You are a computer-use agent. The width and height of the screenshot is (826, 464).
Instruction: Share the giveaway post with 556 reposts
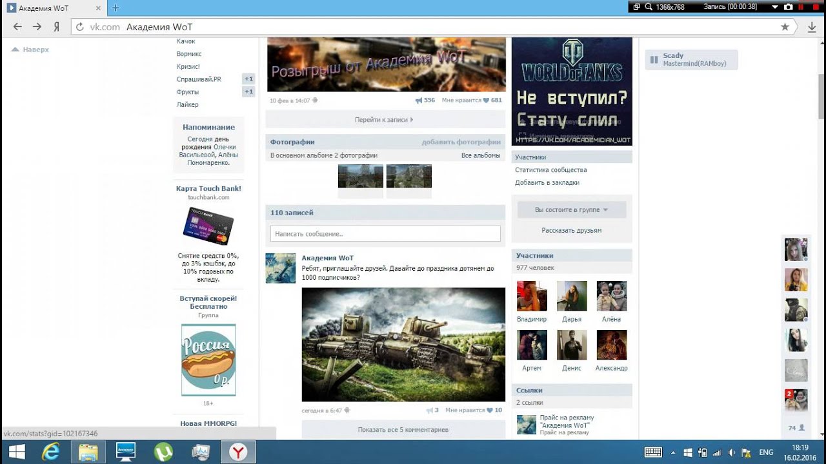pyautogui.click(x=425, y=101)
